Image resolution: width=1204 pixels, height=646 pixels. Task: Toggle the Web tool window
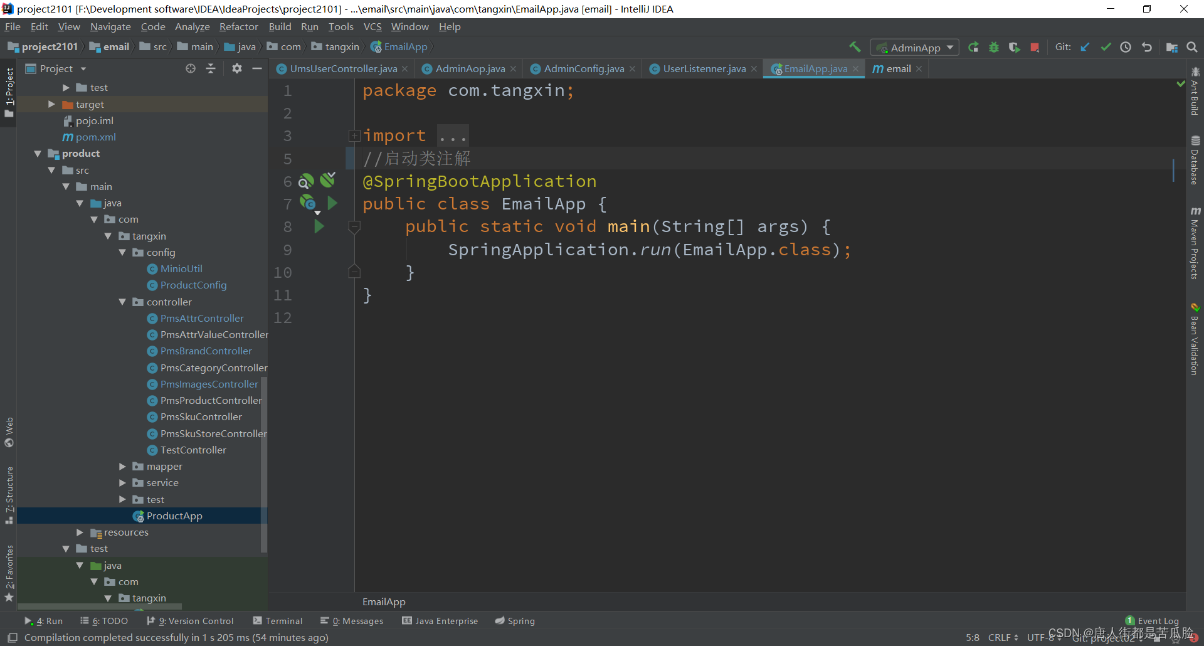point(9,432)
